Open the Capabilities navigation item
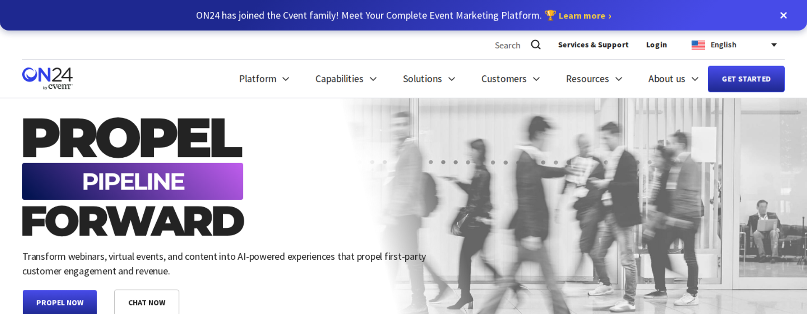 coord(339,79)
